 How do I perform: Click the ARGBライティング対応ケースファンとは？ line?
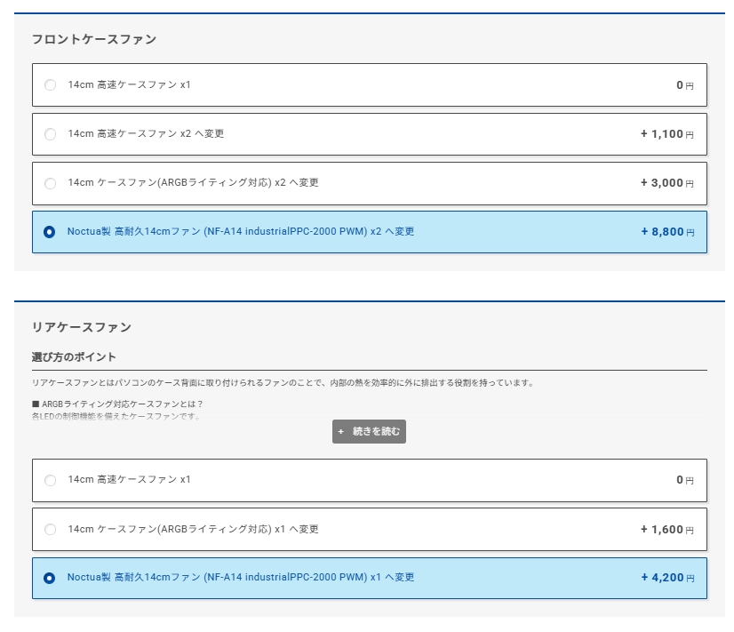(117, 404)
